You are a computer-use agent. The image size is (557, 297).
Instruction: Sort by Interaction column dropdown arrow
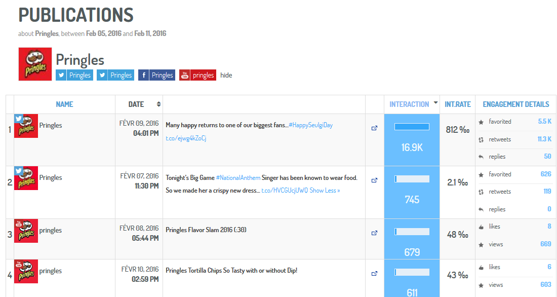click(x=435, y=103)
